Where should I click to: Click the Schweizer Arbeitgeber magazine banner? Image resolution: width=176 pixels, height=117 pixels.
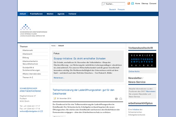142,60
